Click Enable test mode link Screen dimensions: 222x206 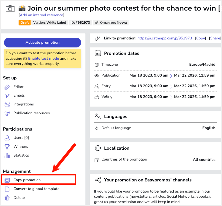click(43, 59)
